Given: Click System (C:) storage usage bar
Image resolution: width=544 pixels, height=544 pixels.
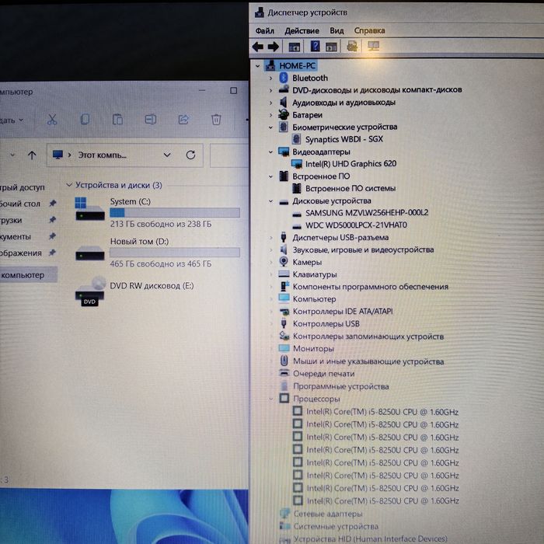Looking at the screenshot, I should pos(175,212).
